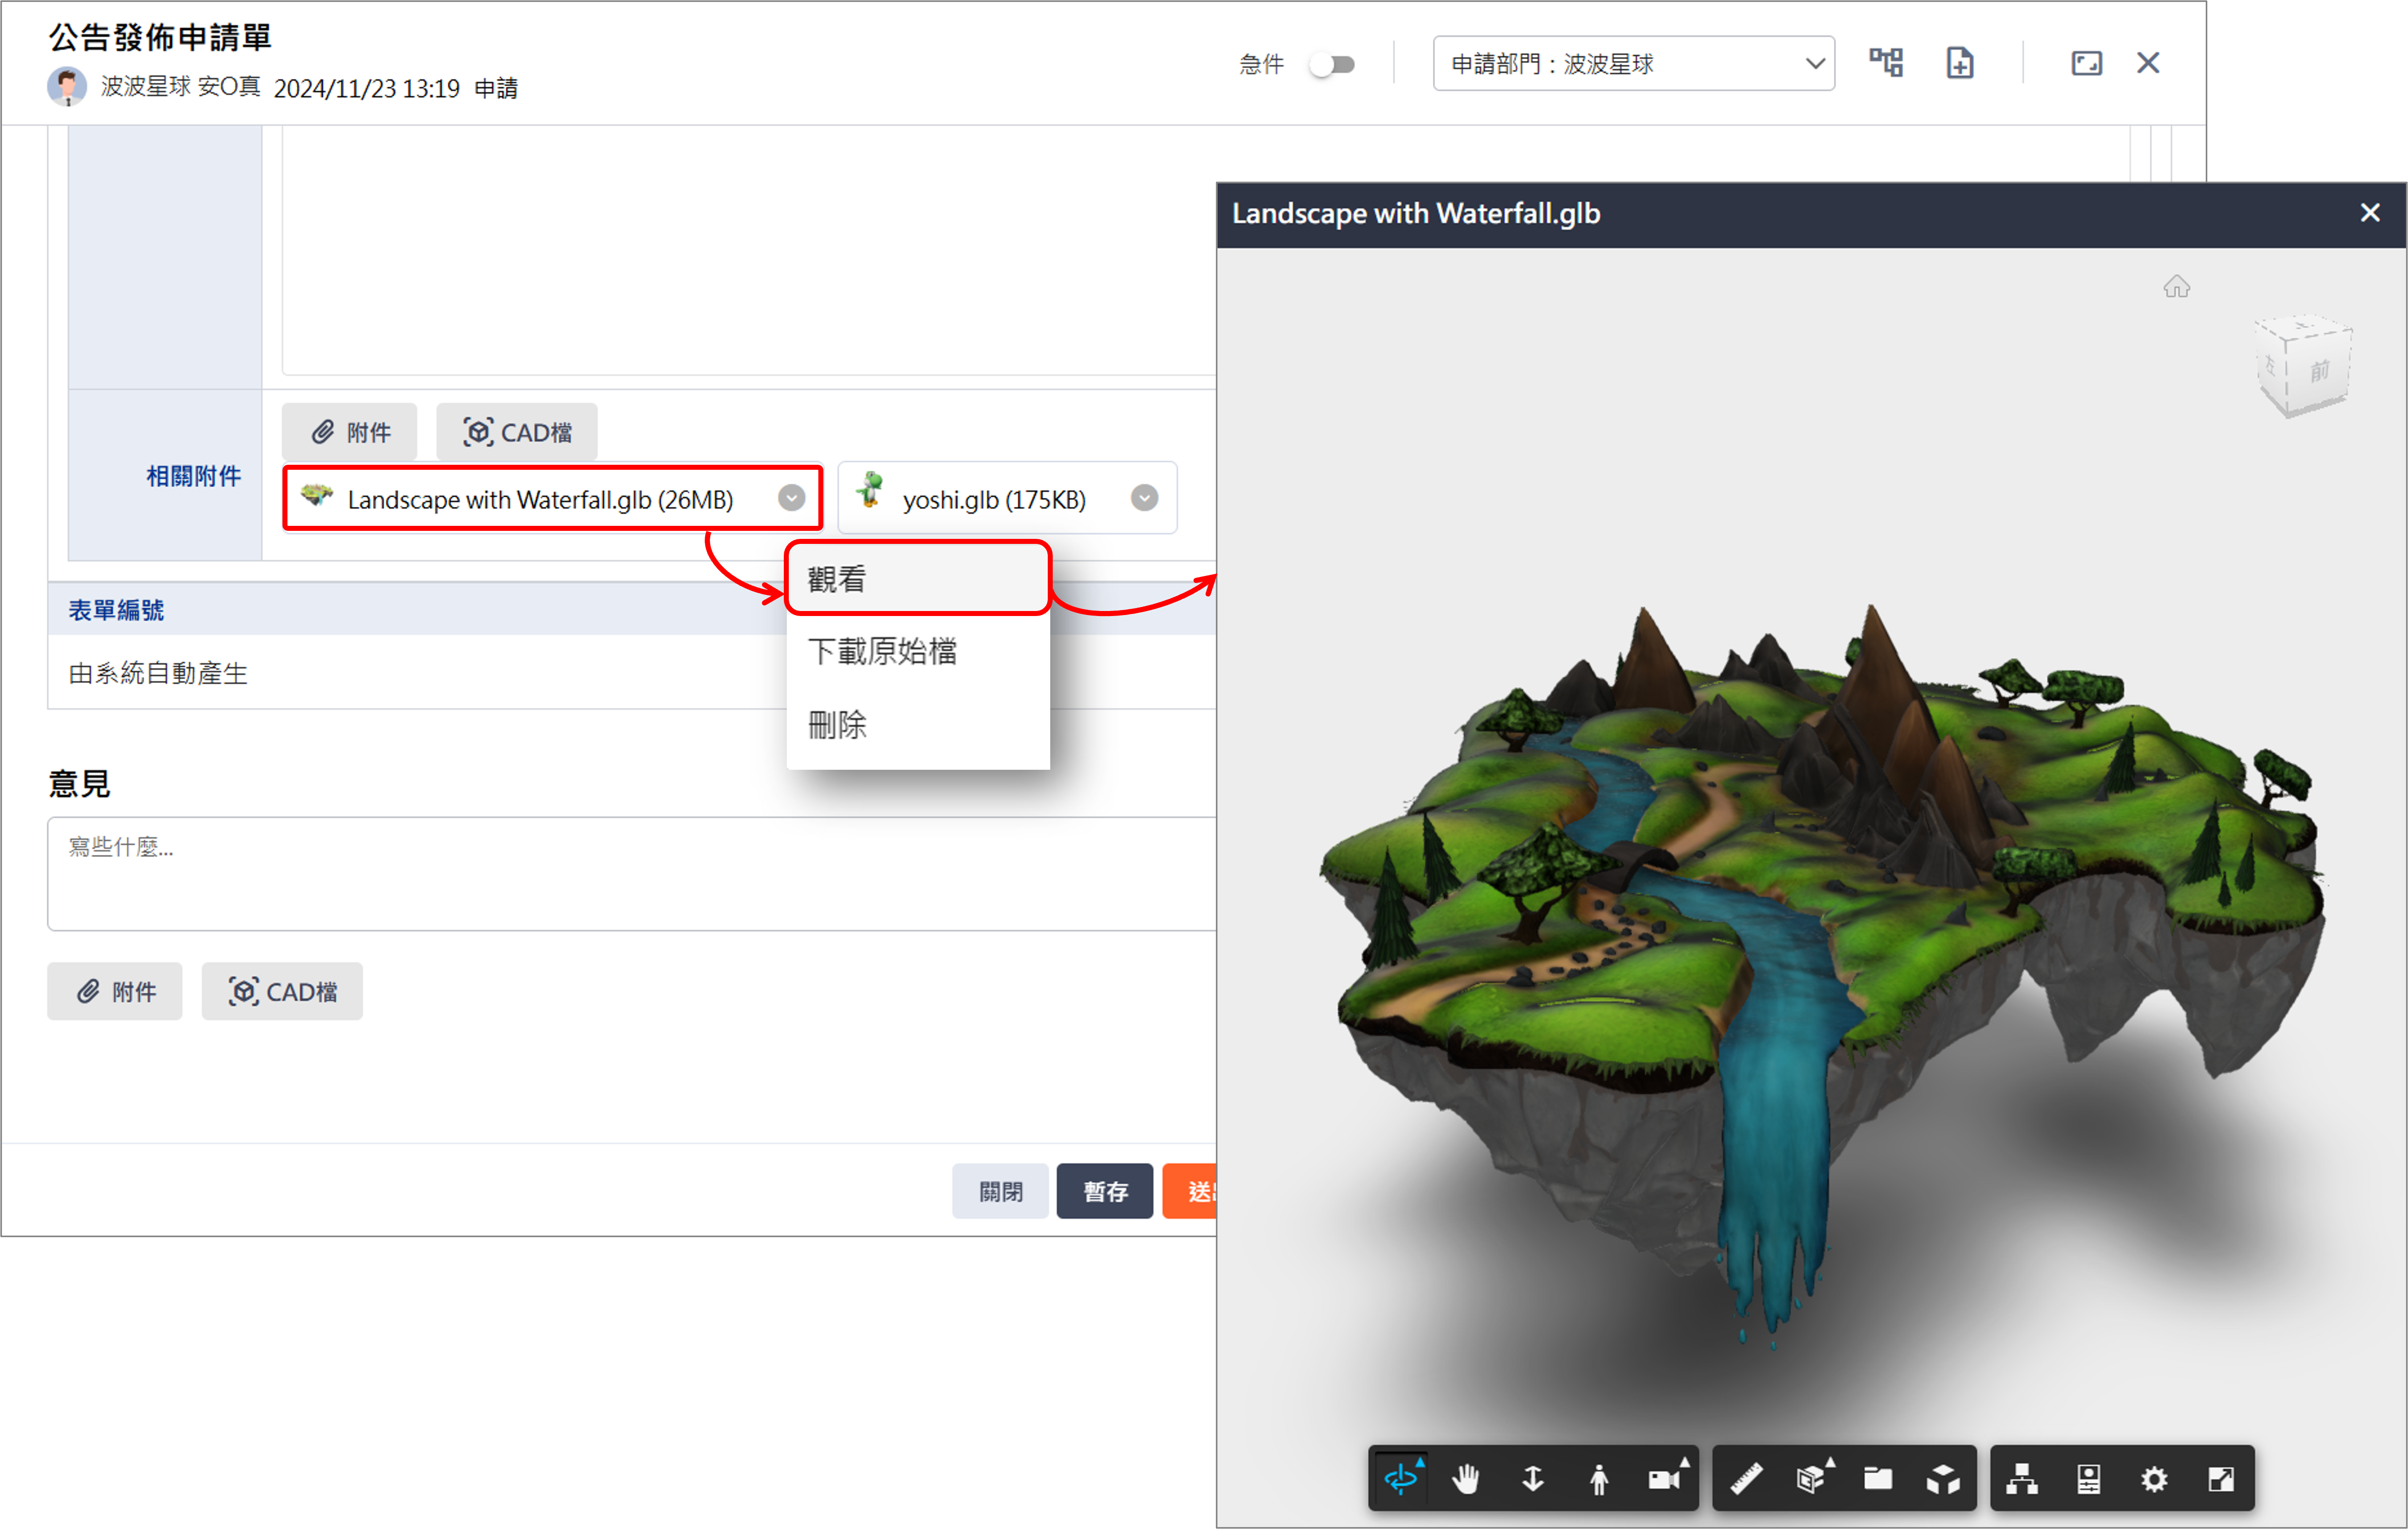
Task: Toggle viewer full screen icon
Action: (x=2220, y=1478)
